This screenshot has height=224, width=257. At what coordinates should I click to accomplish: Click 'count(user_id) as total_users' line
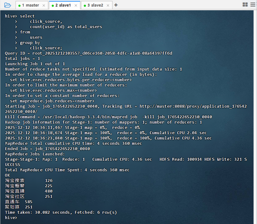coord(66,27)
